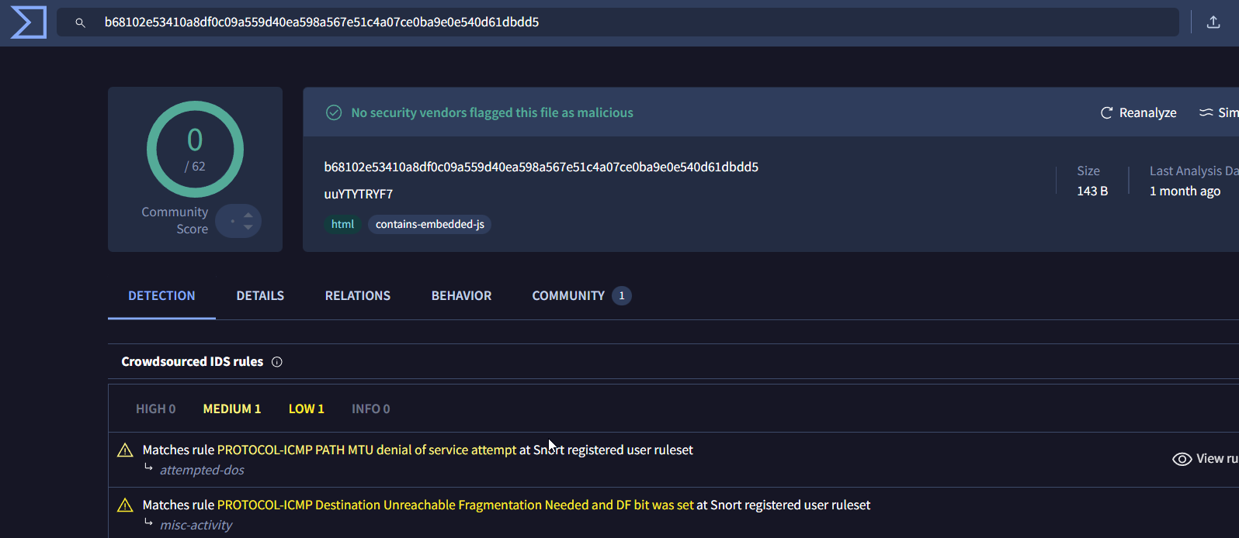Open the VirusTotal home logo
This screenshot has width=1239, height=538.
(29, 22)
